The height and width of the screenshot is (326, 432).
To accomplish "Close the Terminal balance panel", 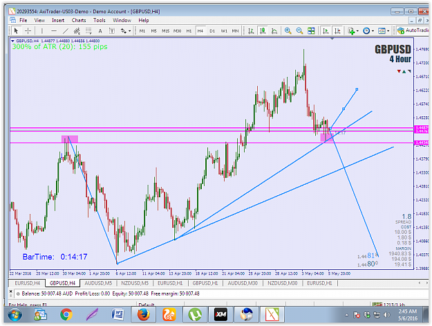I will click(x=11, y=291).
